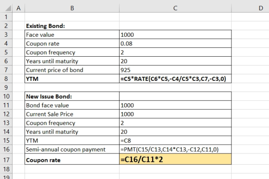
Task: Select column C header
Action: click(x=175, y=8)
